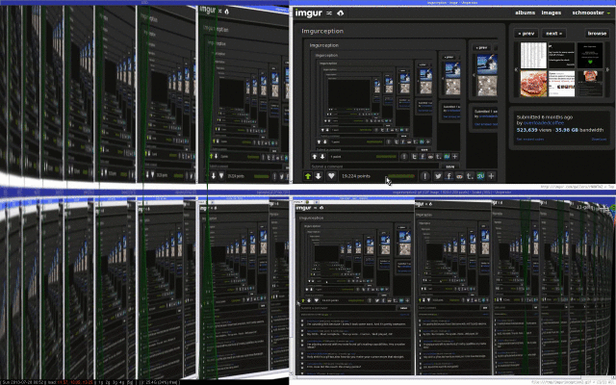Open the dark page thumbnail with a small pizza
The image size is (616, 385).
point(590,84)
